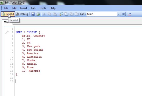Click the demote tab right icon
The image size is (142, 96).
[77, 14]
